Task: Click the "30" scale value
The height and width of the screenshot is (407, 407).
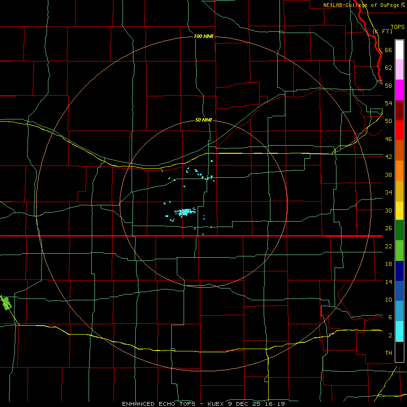Action: coord(388,210)
